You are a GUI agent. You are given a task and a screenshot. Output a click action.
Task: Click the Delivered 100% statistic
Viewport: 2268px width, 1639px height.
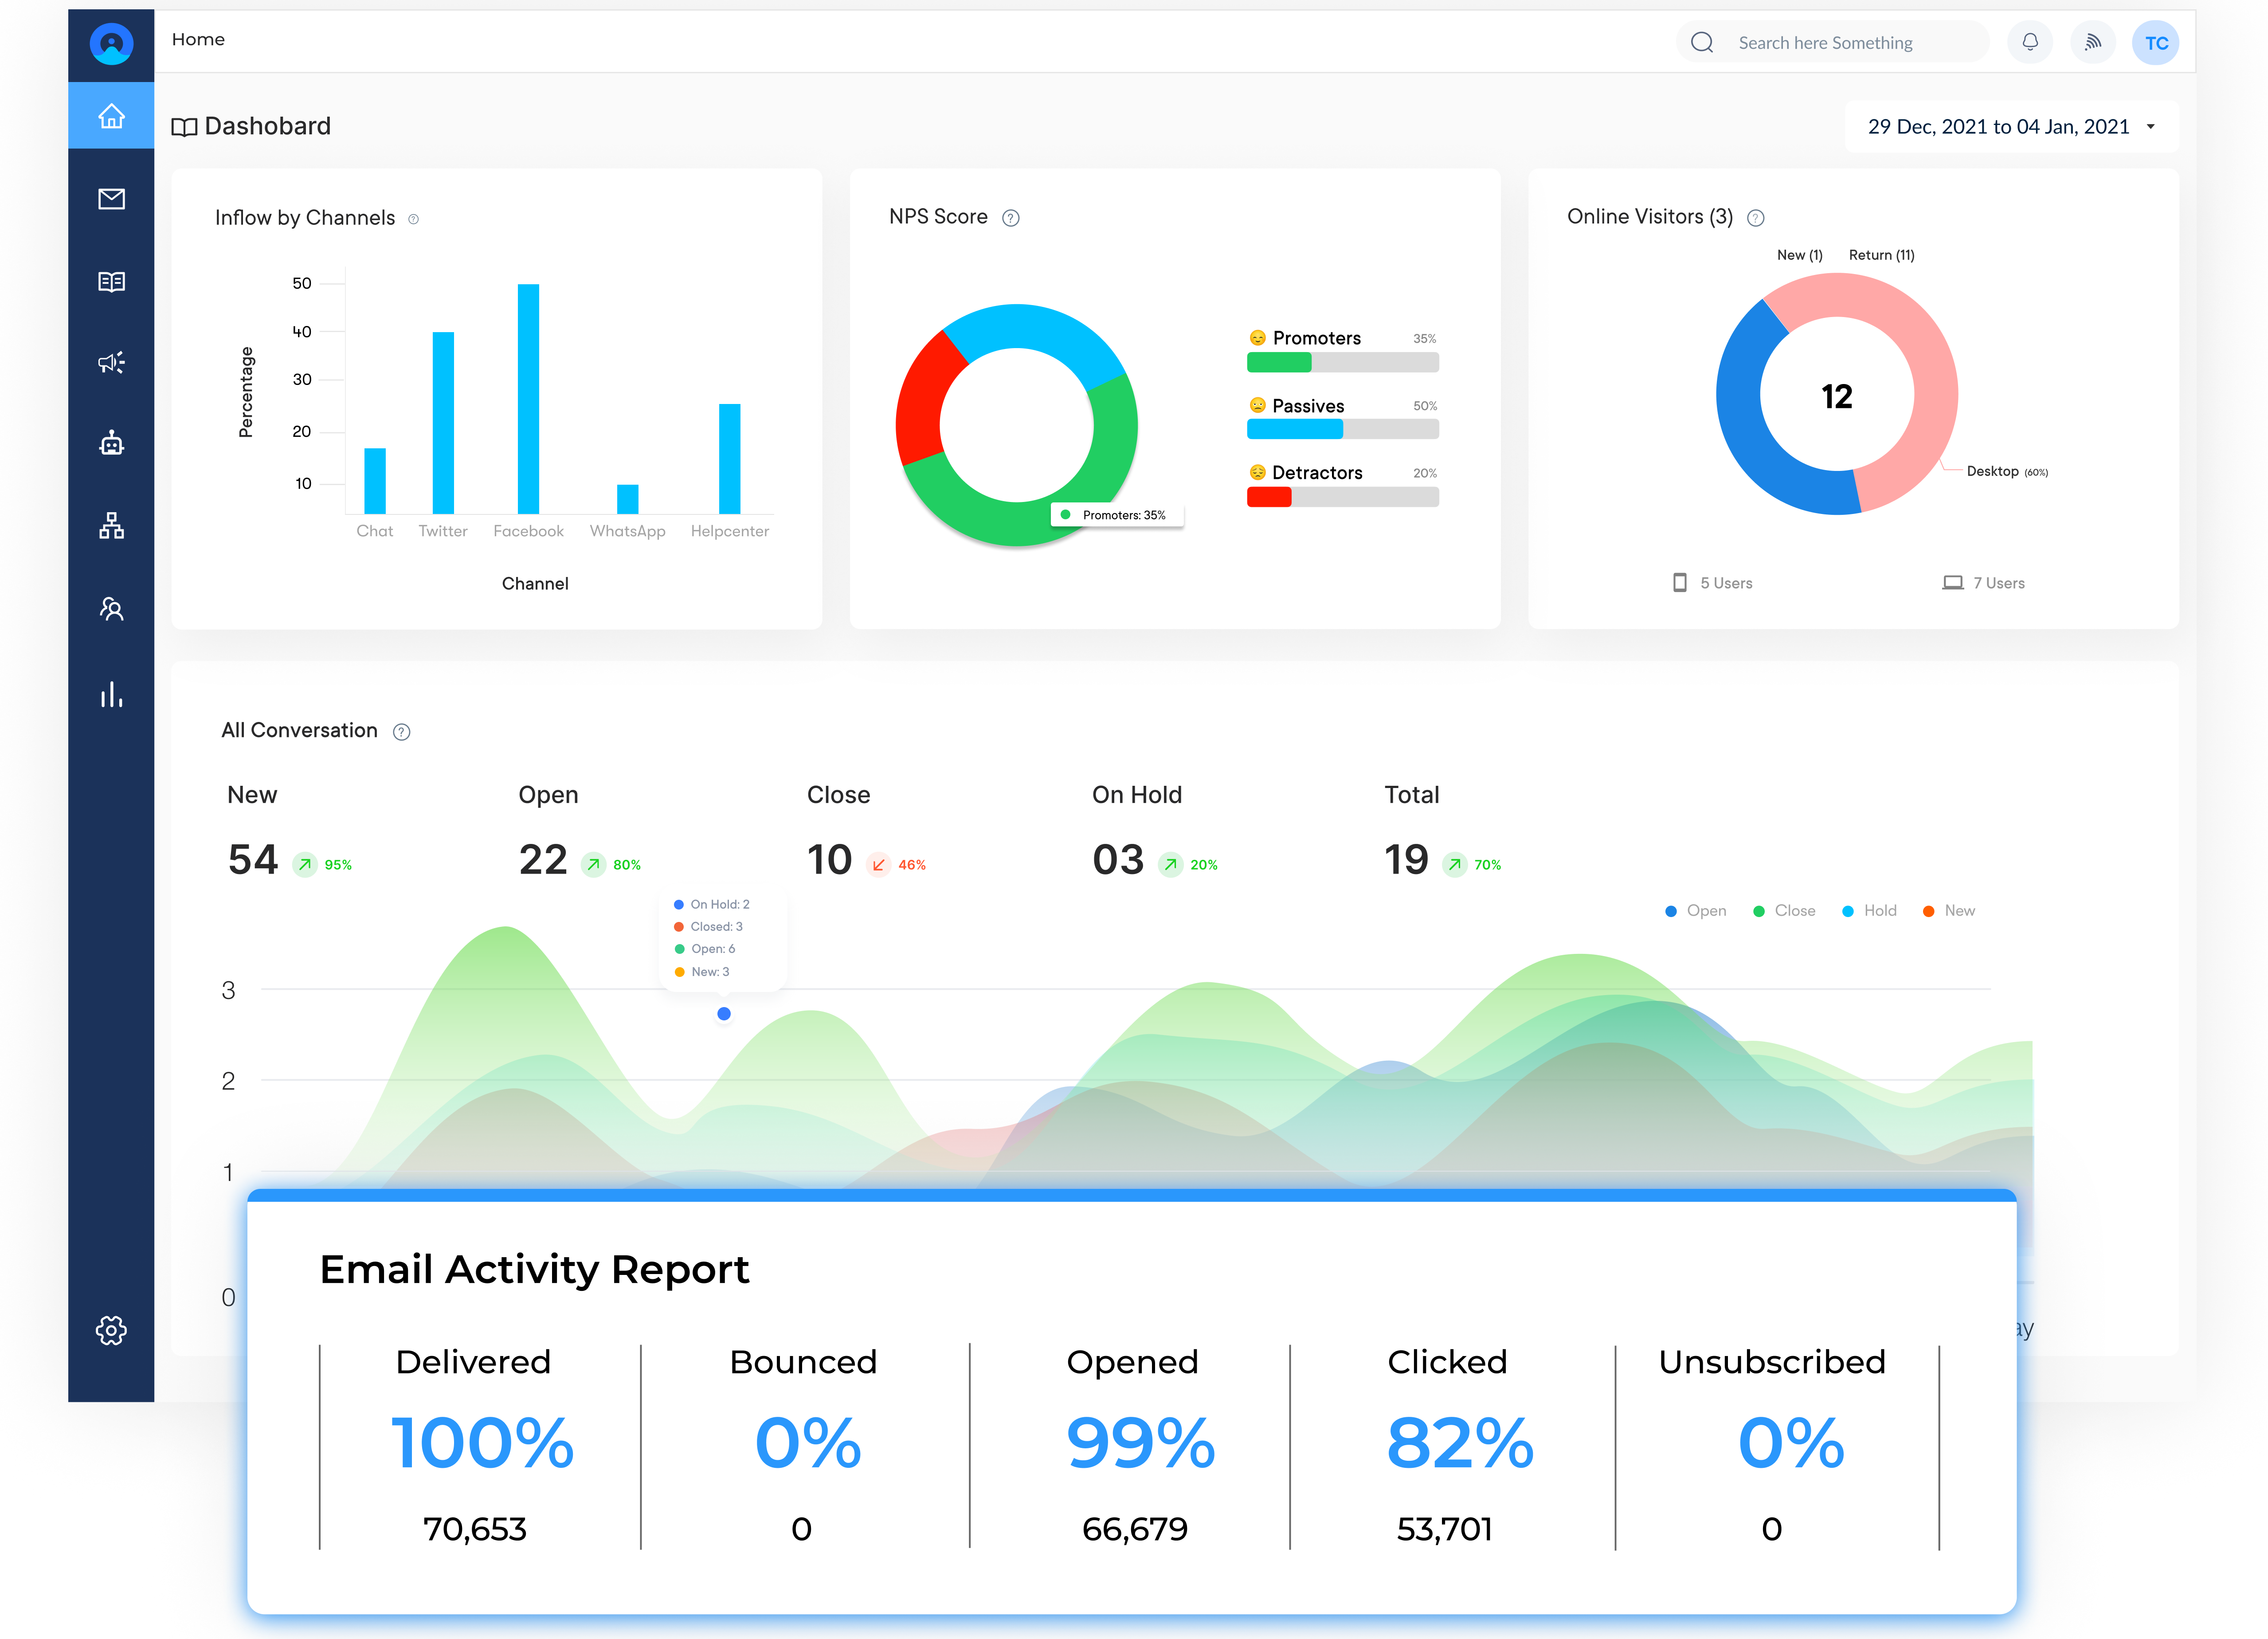tap(482, 1443)
